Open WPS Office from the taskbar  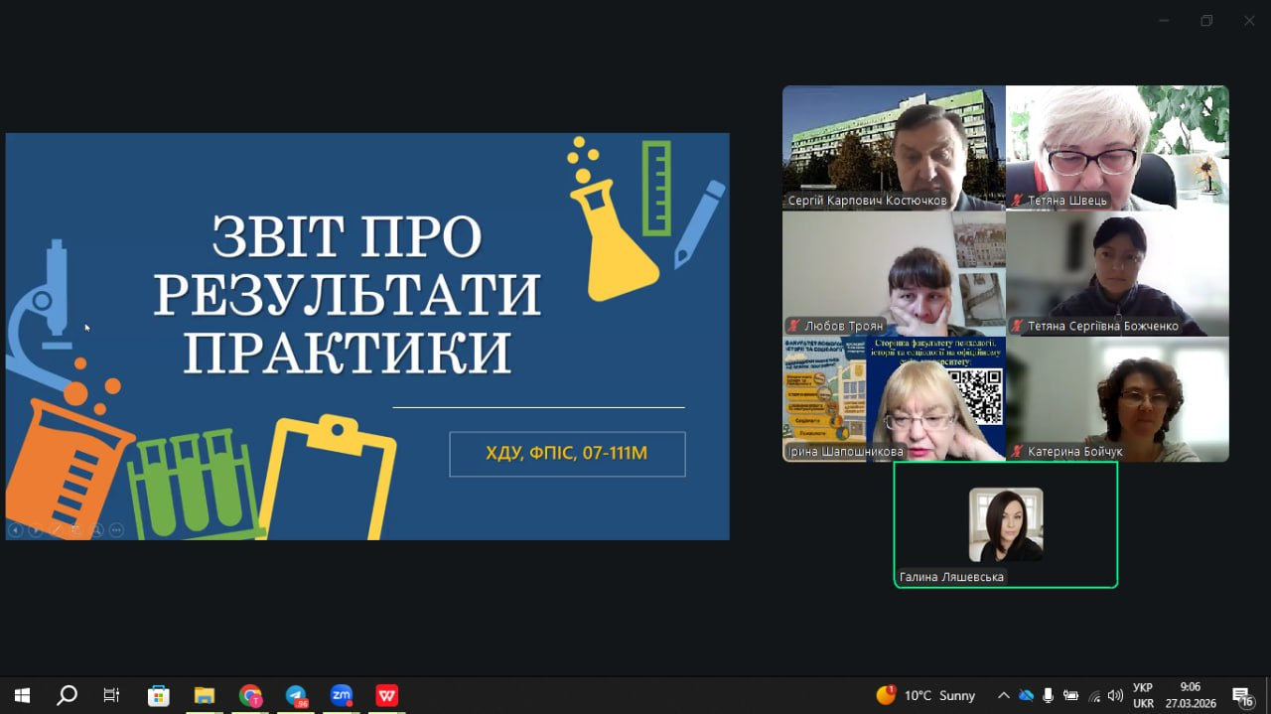pyautogui.click(x=387, y=695)
